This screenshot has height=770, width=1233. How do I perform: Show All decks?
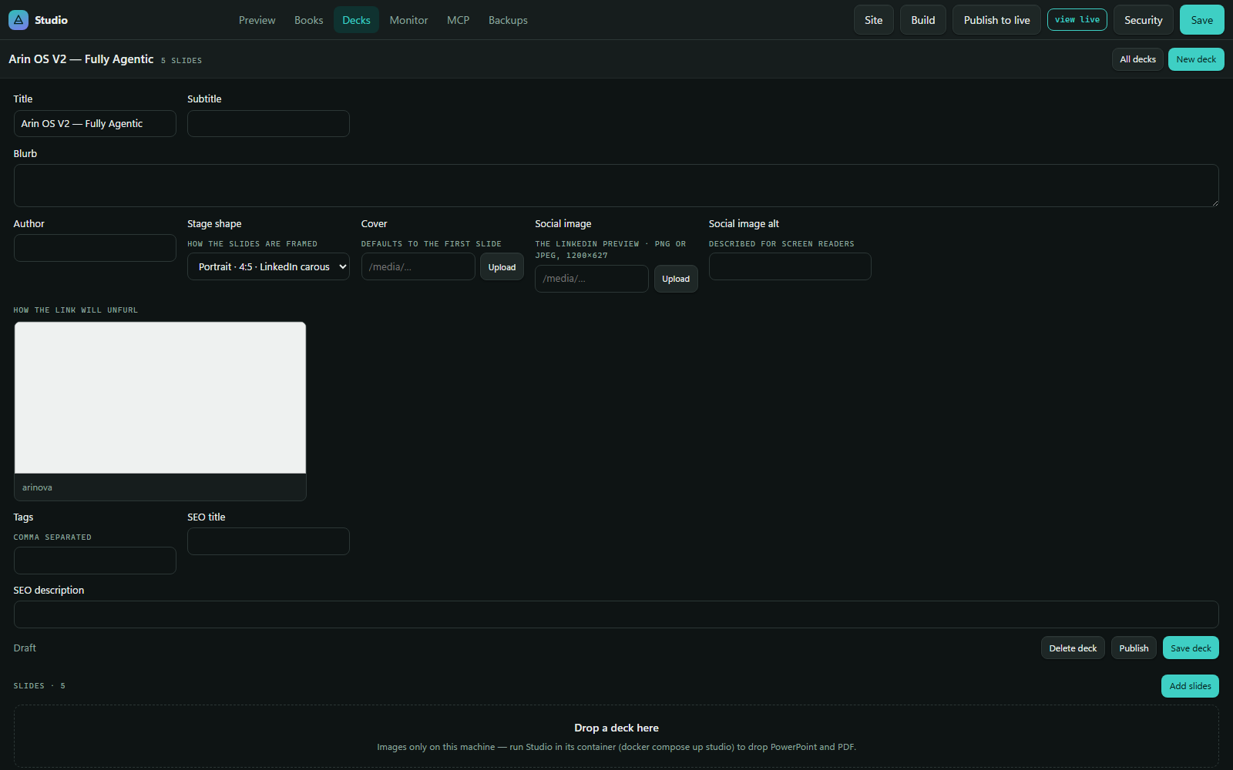[1137, 59]
